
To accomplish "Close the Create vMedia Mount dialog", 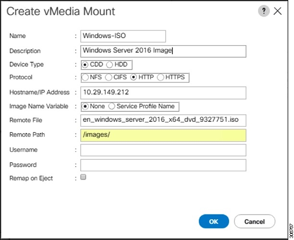I will click(x=278, y=12).
